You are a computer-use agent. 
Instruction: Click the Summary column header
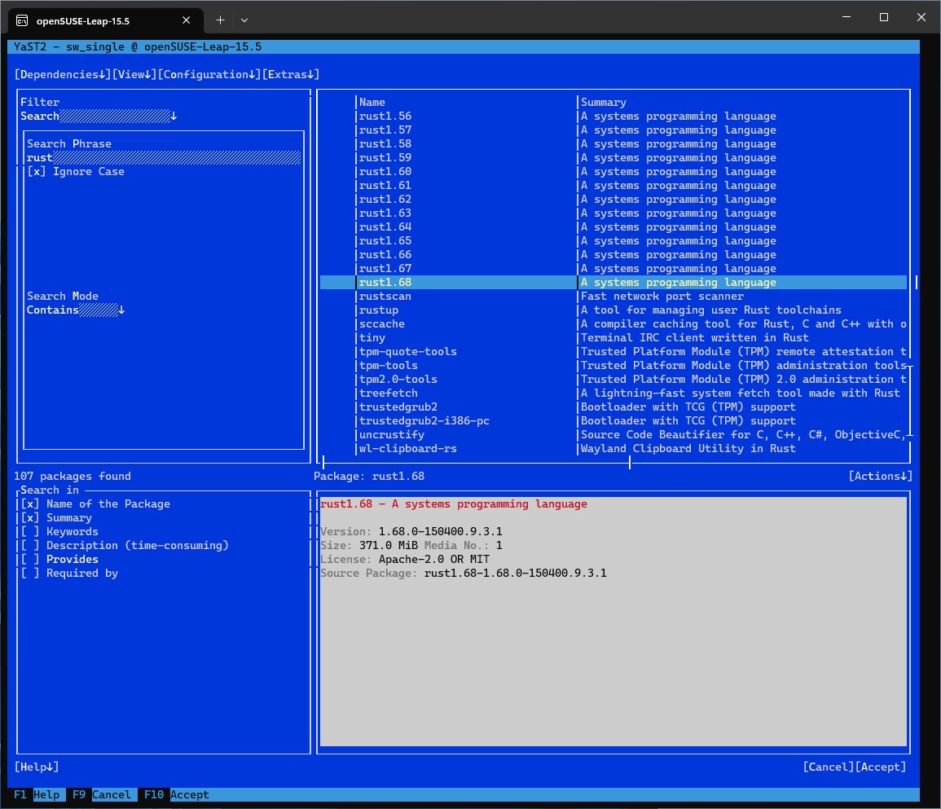click(x=603, y=102)
